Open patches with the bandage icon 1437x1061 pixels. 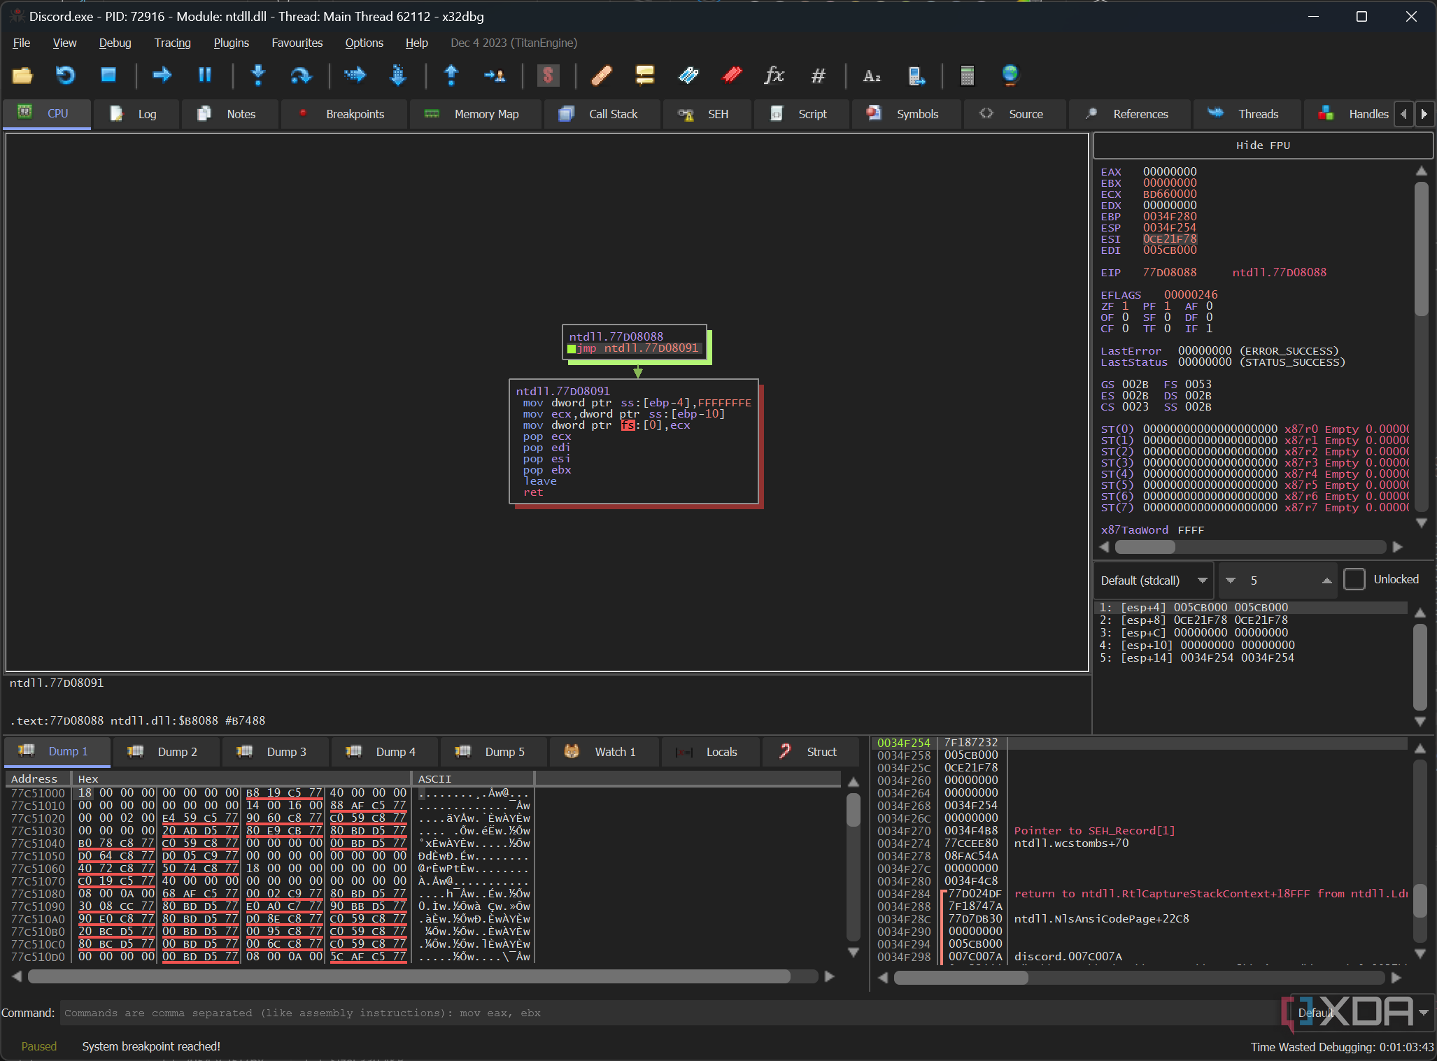pos(602,76)
